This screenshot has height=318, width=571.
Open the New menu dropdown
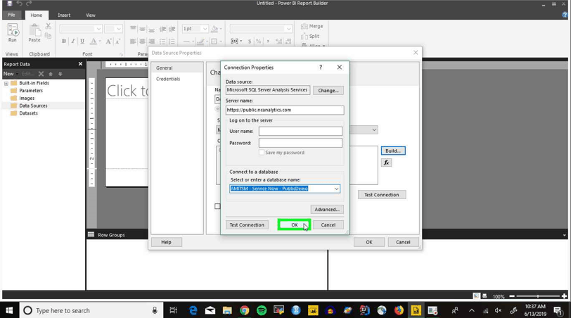click(11, 74)
